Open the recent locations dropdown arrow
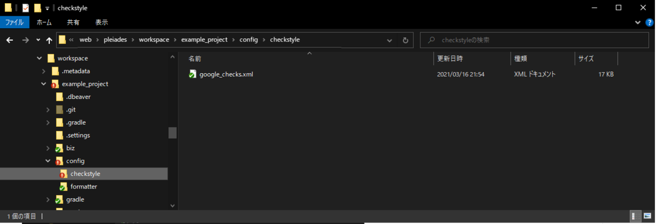 tap(38, 40)
